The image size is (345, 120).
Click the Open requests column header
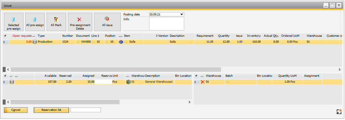pos(22,36)
